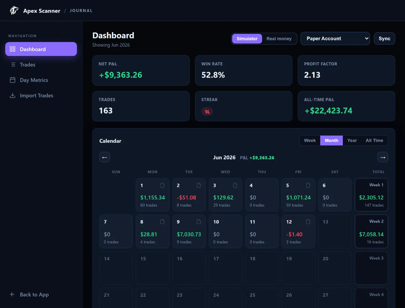This screenshot has width=405, height=308.
Task: Open the note icon on June 5
Action: (x=308, y=185)
